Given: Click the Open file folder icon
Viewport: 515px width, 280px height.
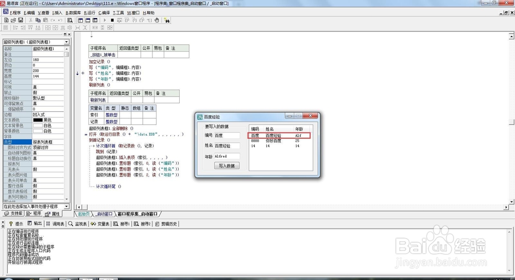Looking at the screenshot, I should pyautogui.click(x=13, y=20).
